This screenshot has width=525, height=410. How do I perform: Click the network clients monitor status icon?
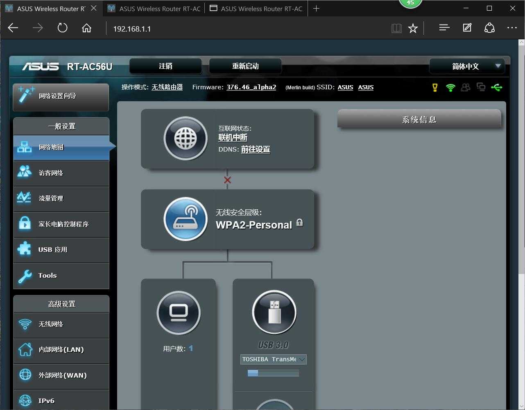[481, 87]
